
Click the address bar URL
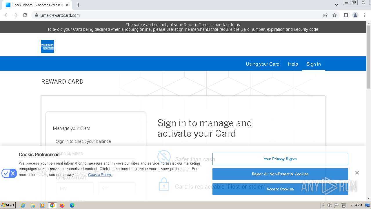click(x=60, y=15)
